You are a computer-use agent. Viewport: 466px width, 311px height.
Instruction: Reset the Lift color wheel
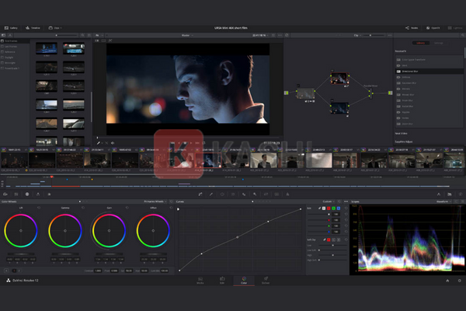point(39,208)
